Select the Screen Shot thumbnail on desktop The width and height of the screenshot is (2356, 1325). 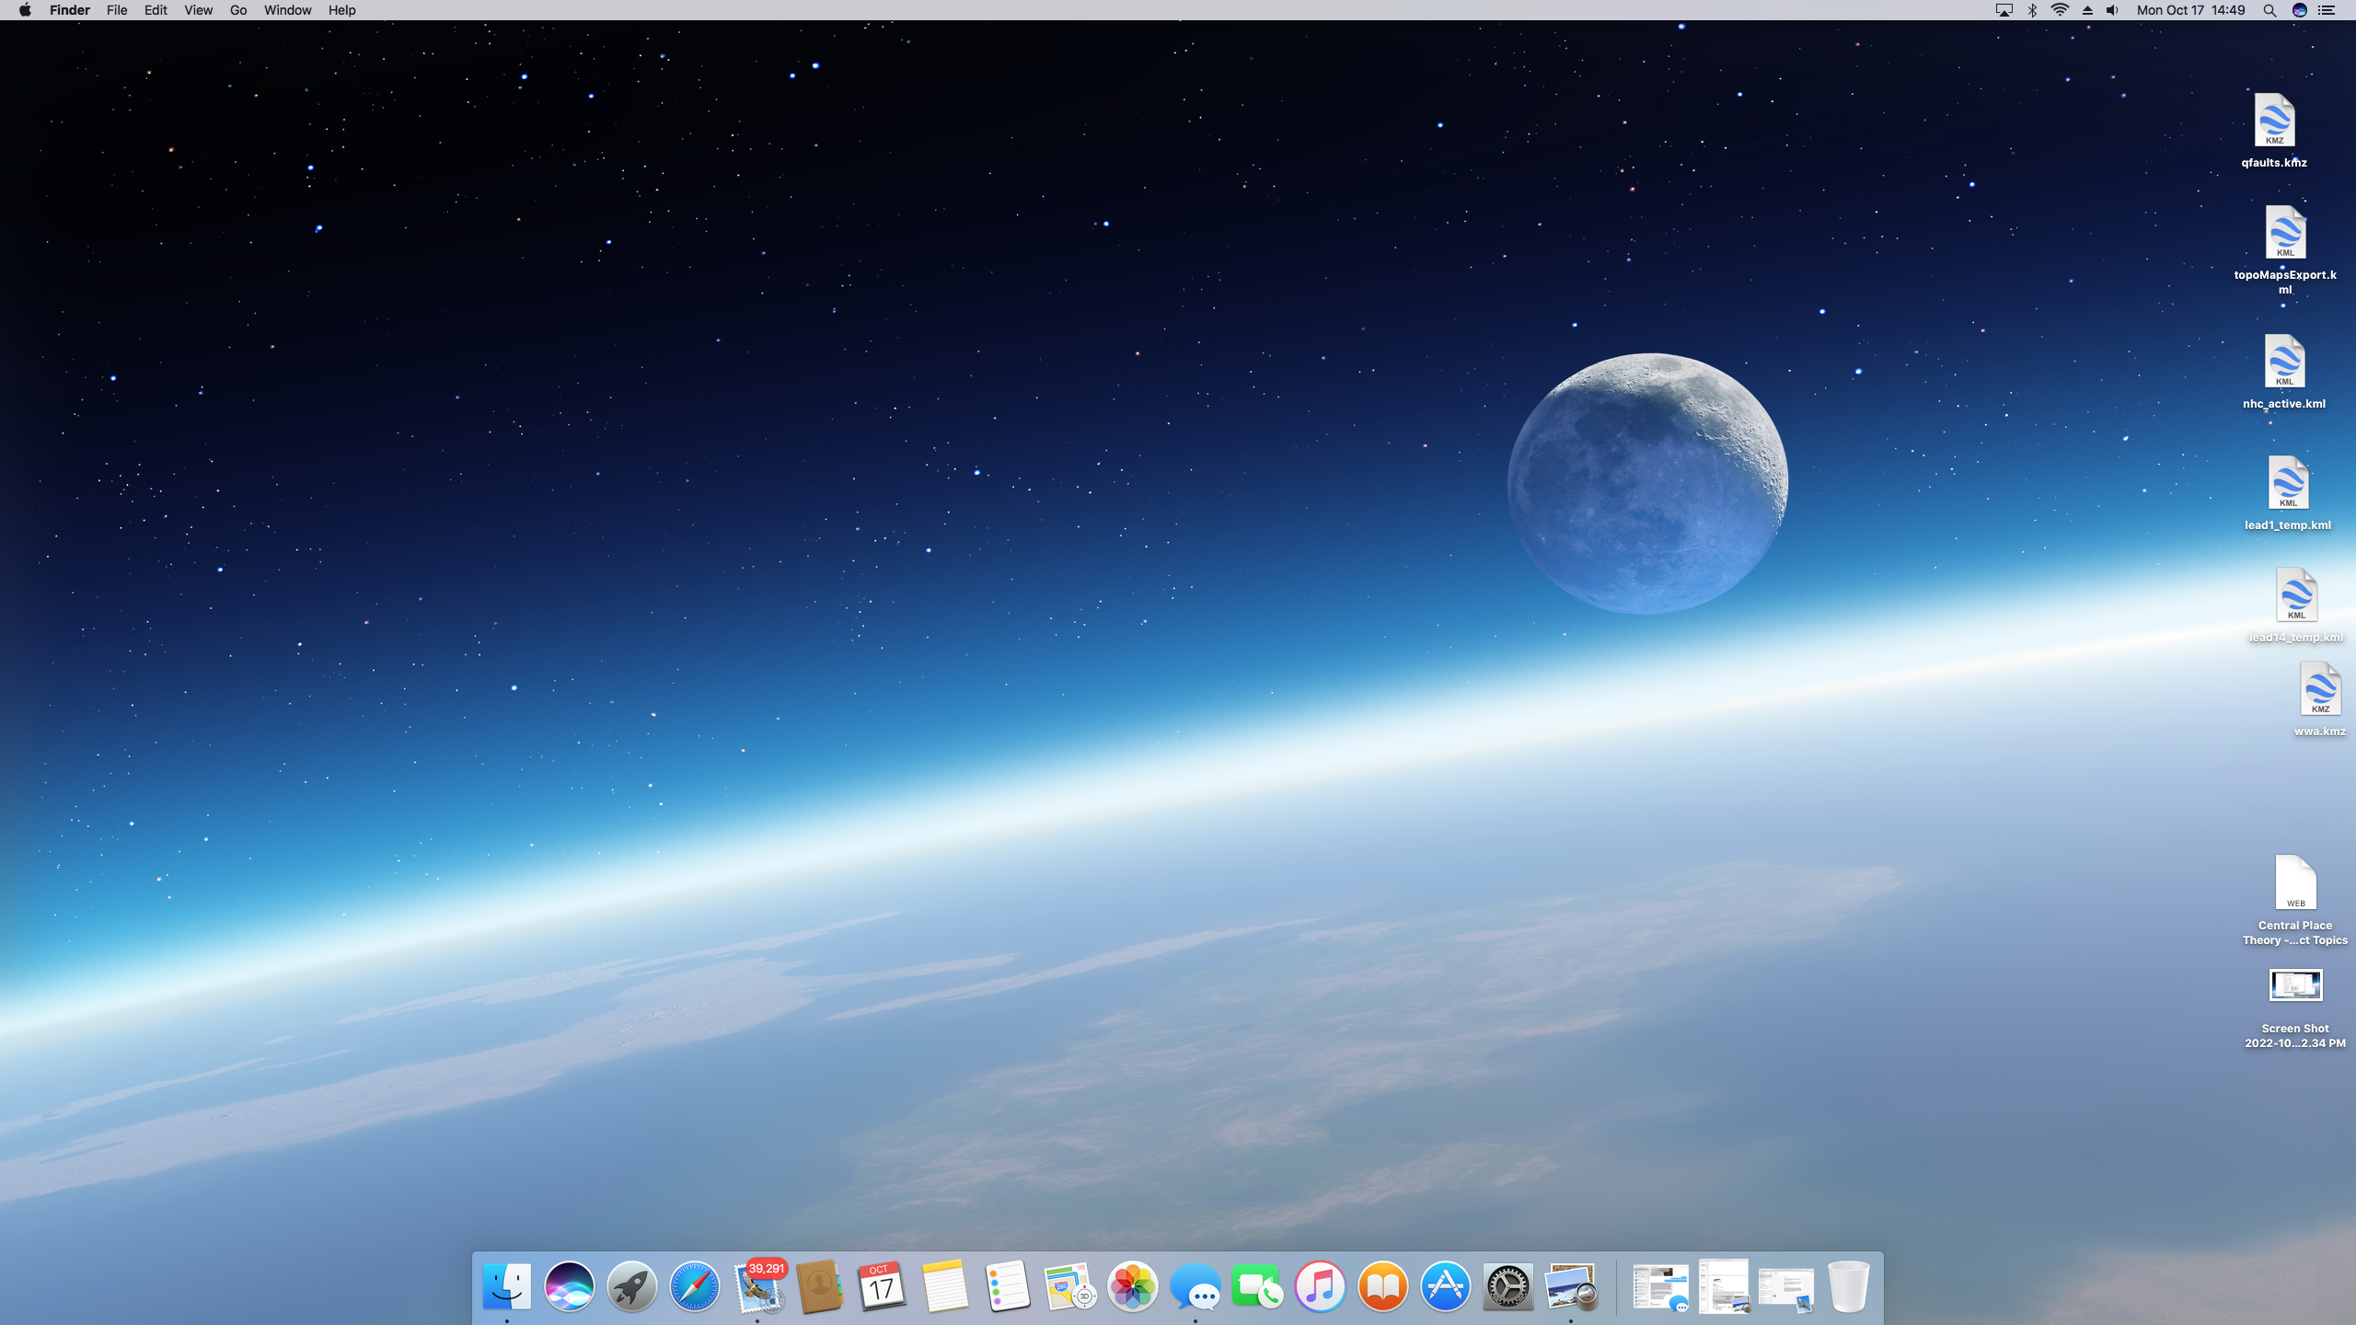pos(2295,985)
